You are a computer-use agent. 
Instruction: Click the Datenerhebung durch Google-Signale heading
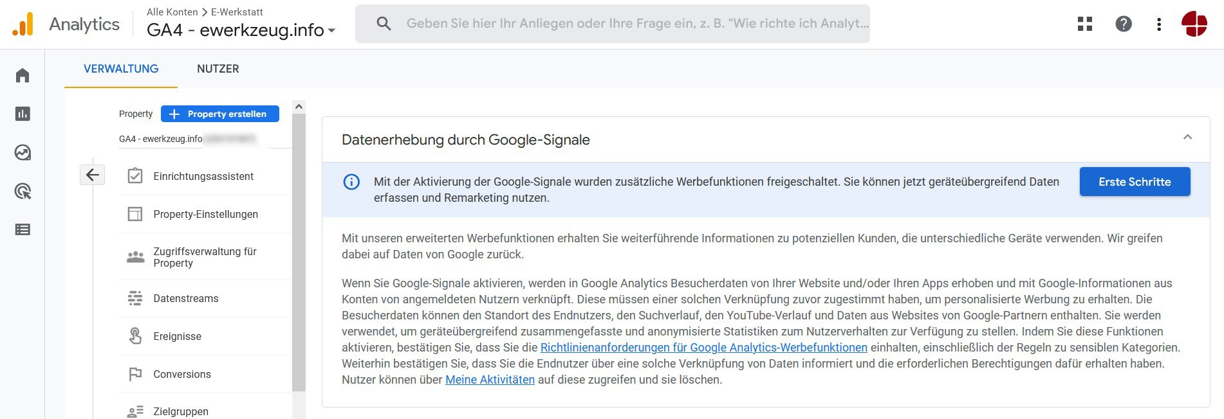click(x=466, y=139)
